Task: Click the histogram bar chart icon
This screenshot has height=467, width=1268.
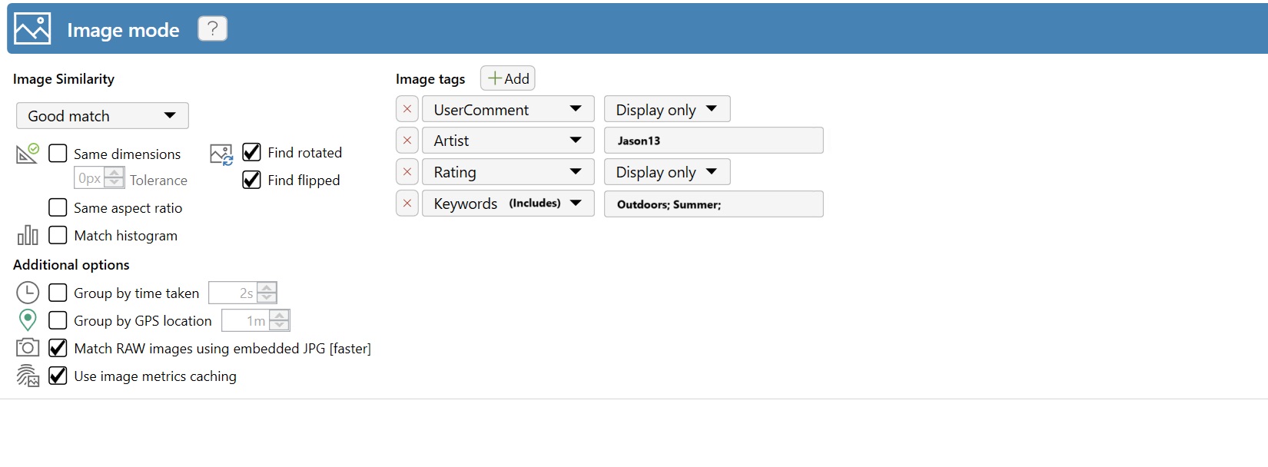Action: 28,235
